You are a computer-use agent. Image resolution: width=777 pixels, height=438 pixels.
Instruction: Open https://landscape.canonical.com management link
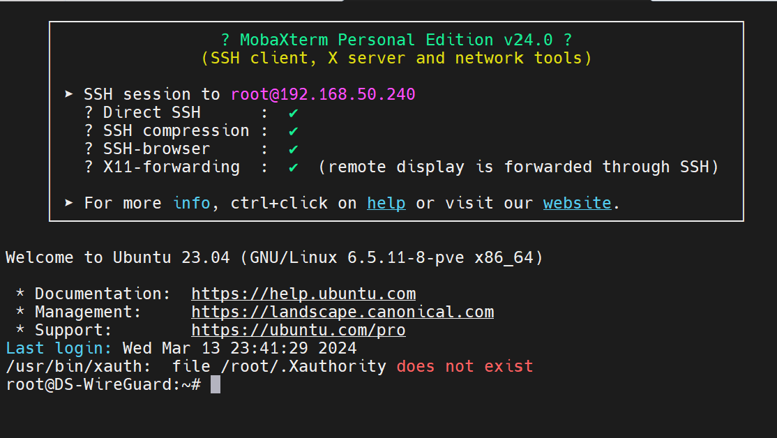point(342,312)
